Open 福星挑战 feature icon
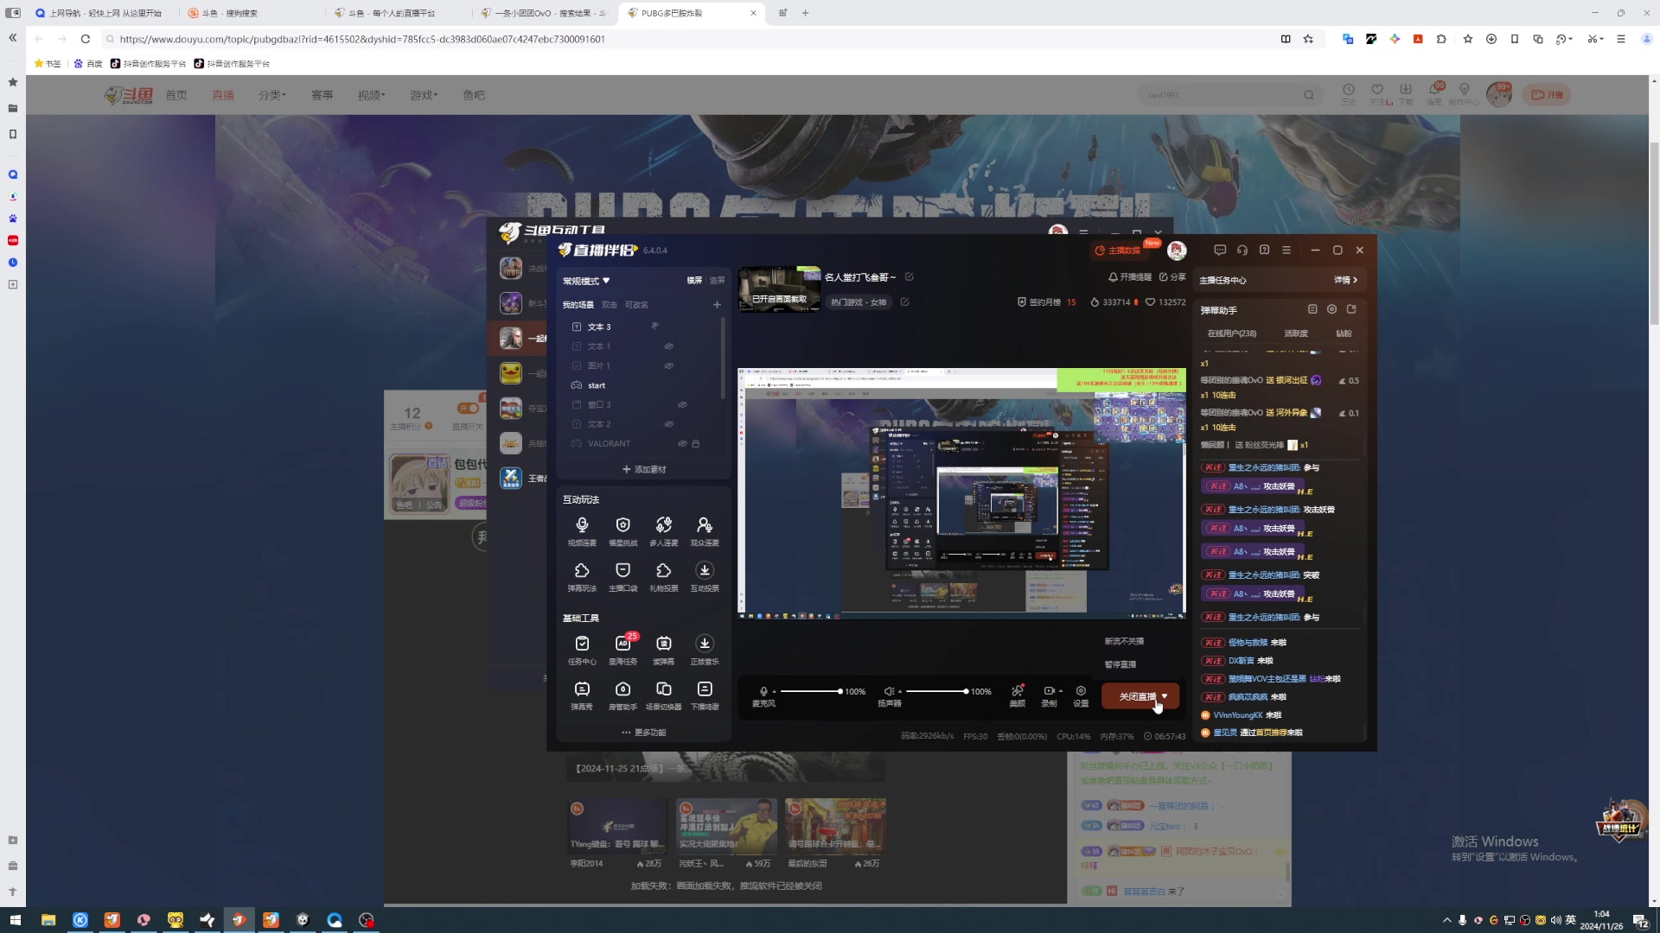The width and height of the screenshot is (1660, 933). [622, 530]
